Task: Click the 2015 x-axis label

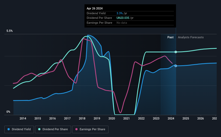Action: point(38,118)
